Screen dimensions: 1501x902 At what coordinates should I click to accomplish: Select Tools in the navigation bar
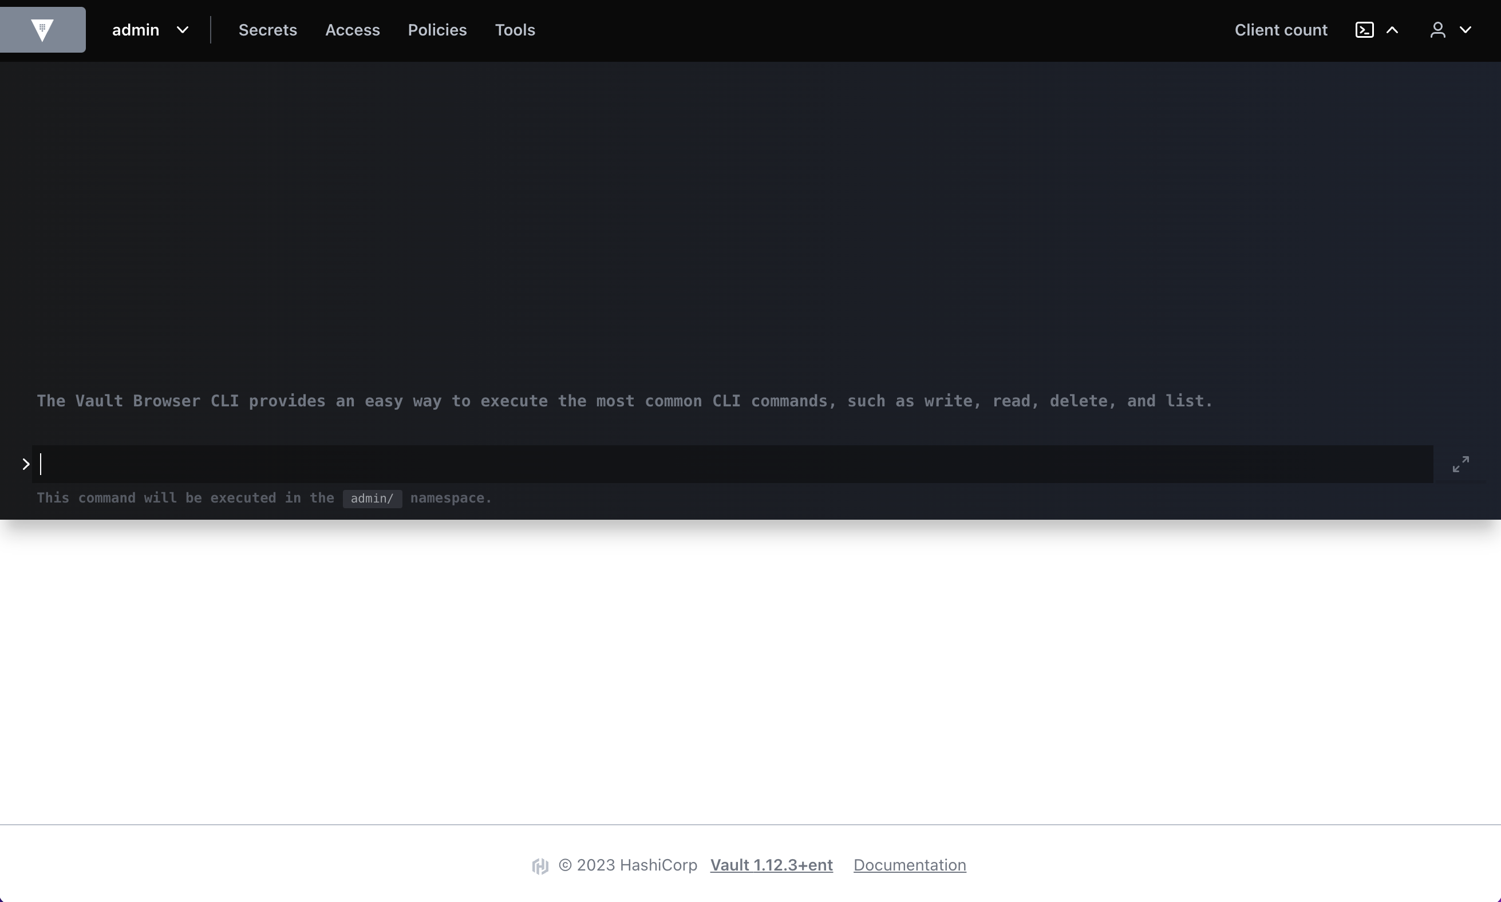tap(515, 30)
